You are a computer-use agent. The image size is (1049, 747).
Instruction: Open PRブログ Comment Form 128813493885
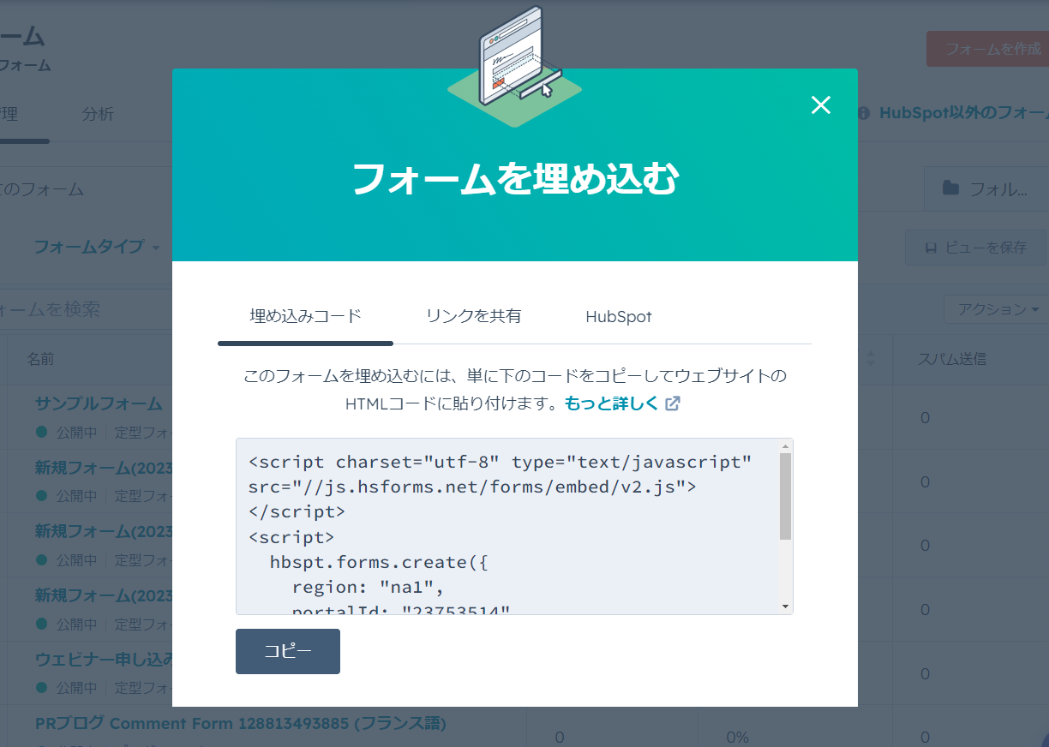click(241, 724)
